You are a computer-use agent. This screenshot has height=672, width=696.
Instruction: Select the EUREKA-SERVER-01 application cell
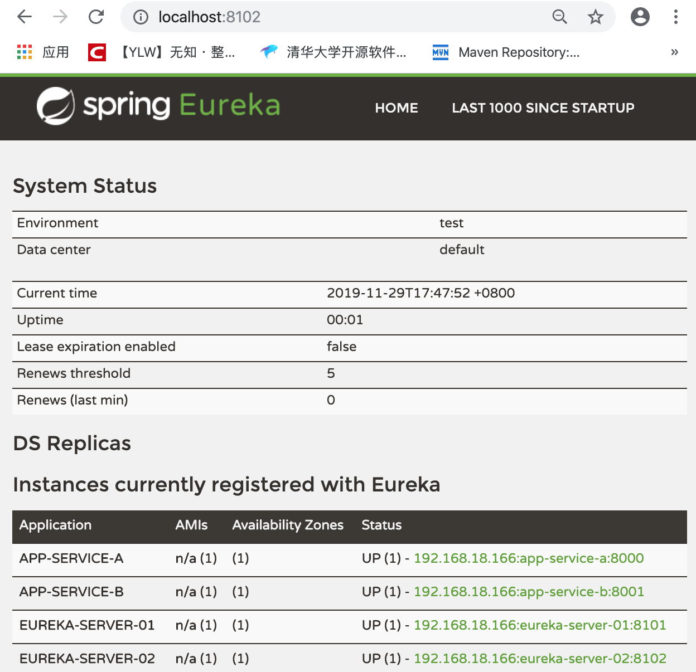coord(87,625)
